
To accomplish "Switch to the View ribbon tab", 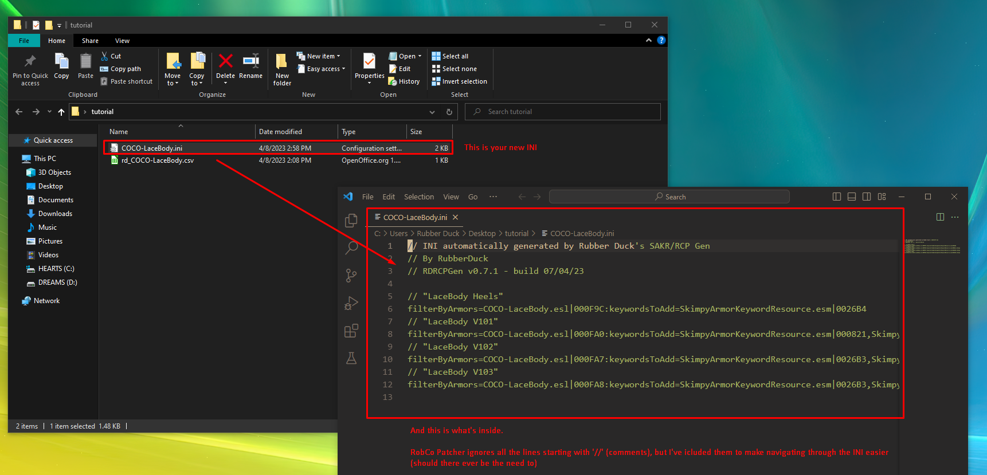I will (122, 41).
